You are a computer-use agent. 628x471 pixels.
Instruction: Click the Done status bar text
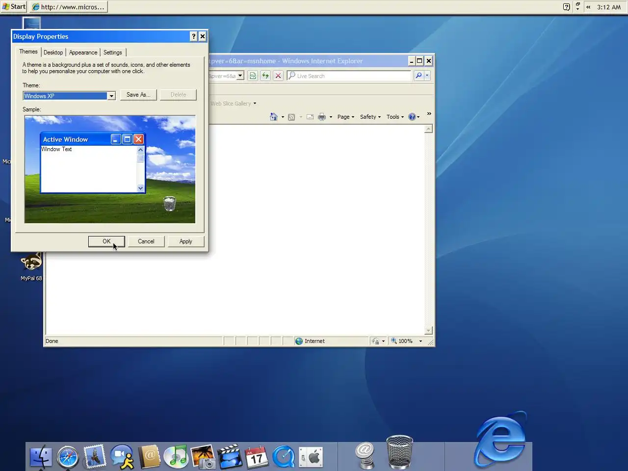[52, 341]
